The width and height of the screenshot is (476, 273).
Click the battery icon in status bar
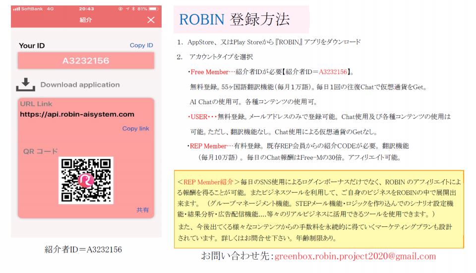point(154,9)
